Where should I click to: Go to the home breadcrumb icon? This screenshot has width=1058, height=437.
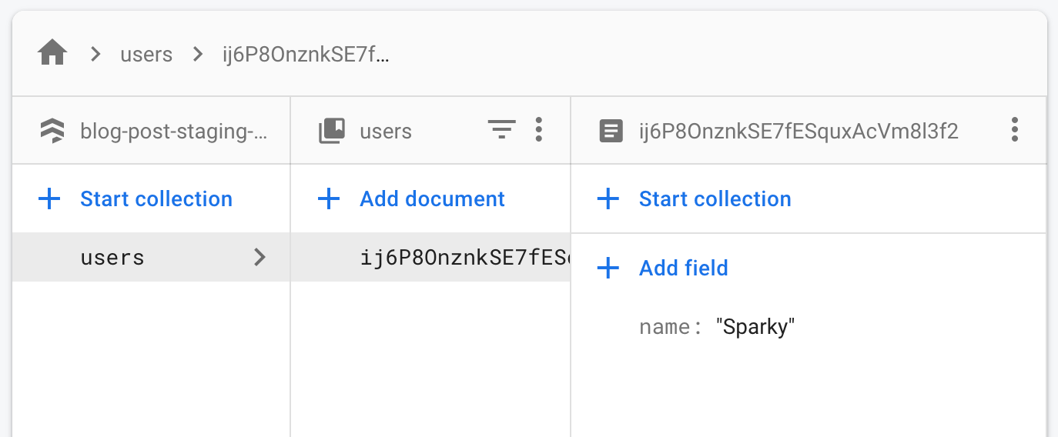(x=52, y=54)
